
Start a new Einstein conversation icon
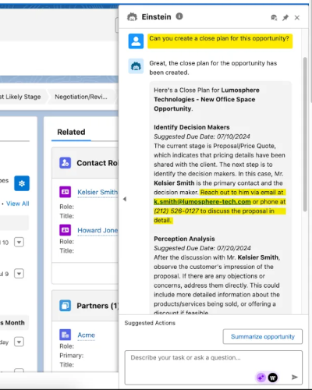point(274,17)
